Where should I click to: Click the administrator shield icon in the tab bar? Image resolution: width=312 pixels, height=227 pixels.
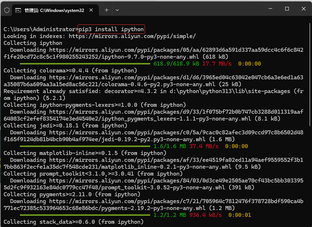[7, 10]
